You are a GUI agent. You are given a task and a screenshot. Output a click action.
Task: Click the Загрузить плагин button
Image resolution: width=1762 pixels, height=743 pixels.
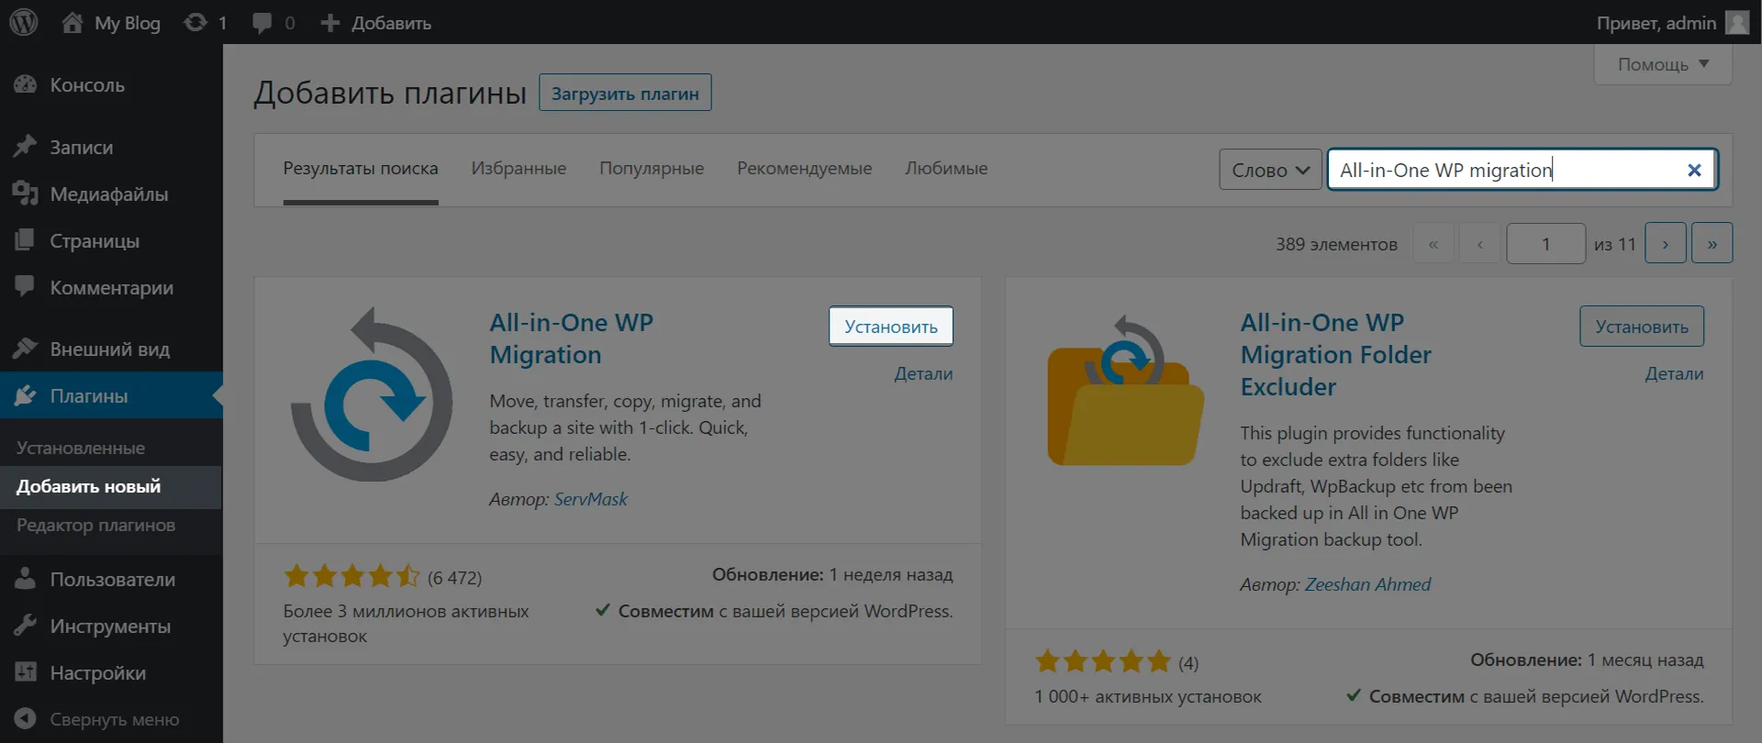click(x=625, y=93)
